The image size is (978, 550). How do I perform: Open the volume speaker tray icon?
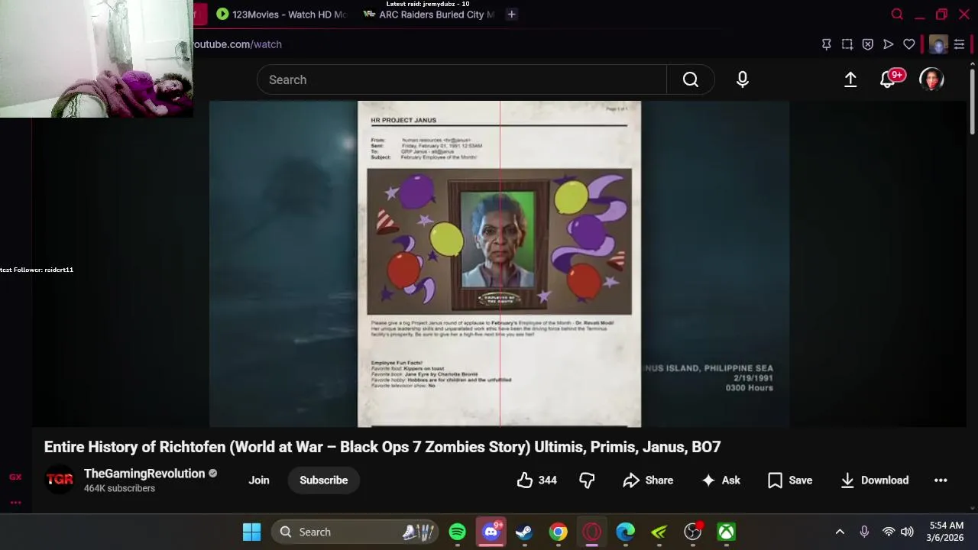tap(907, 532)
